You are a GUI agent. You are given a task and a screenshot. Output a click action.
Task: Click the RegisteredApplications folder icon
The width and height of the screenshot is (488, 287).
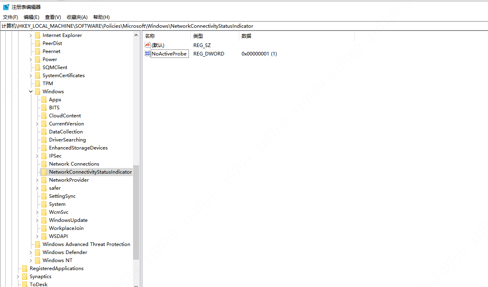click(25, 269)
